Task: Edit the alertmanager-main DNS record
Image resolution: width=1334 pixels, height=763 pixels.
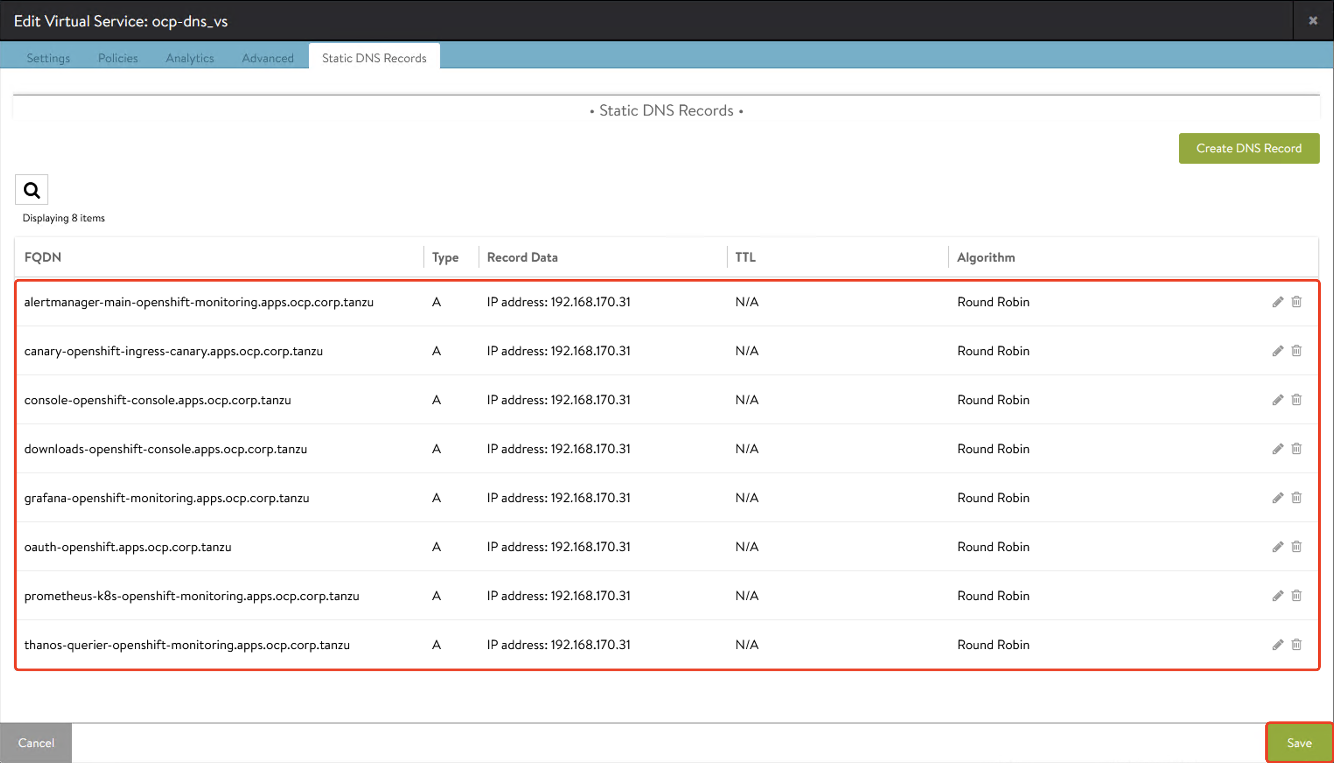Action: (x=1278, y=302)
